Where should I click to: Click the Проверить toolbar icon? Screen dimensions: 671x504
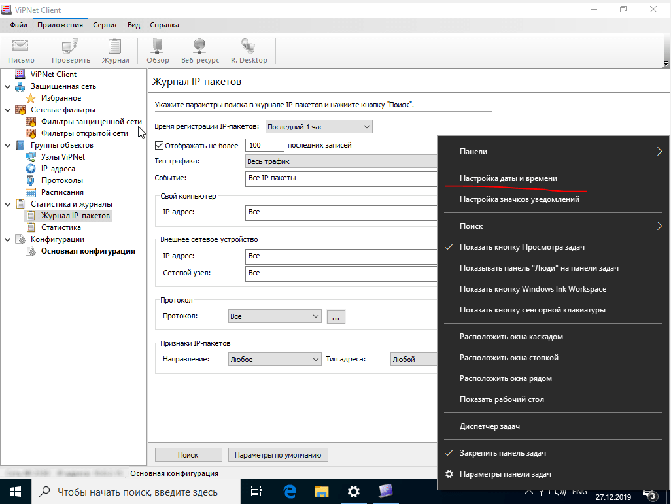(71, 51)
